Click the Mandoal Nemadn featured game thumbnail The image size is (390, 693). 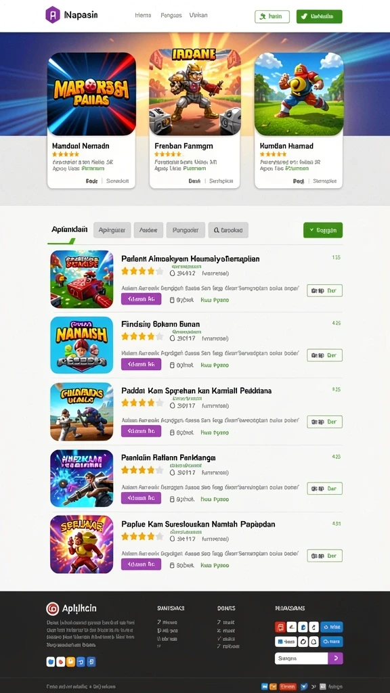point(91,94)
